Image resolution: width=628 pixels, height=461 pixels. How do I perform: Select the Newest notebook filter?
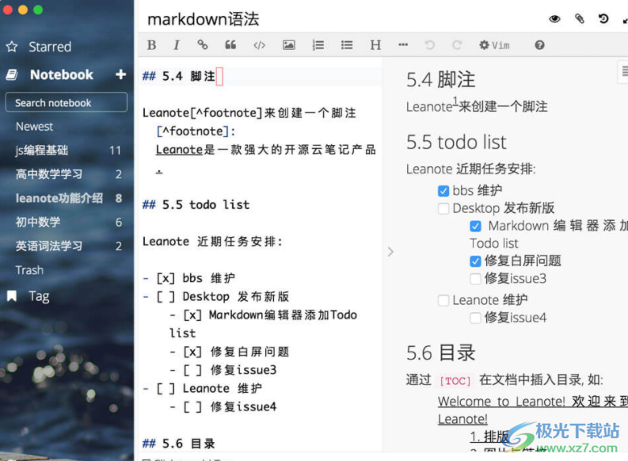point(34,127)
